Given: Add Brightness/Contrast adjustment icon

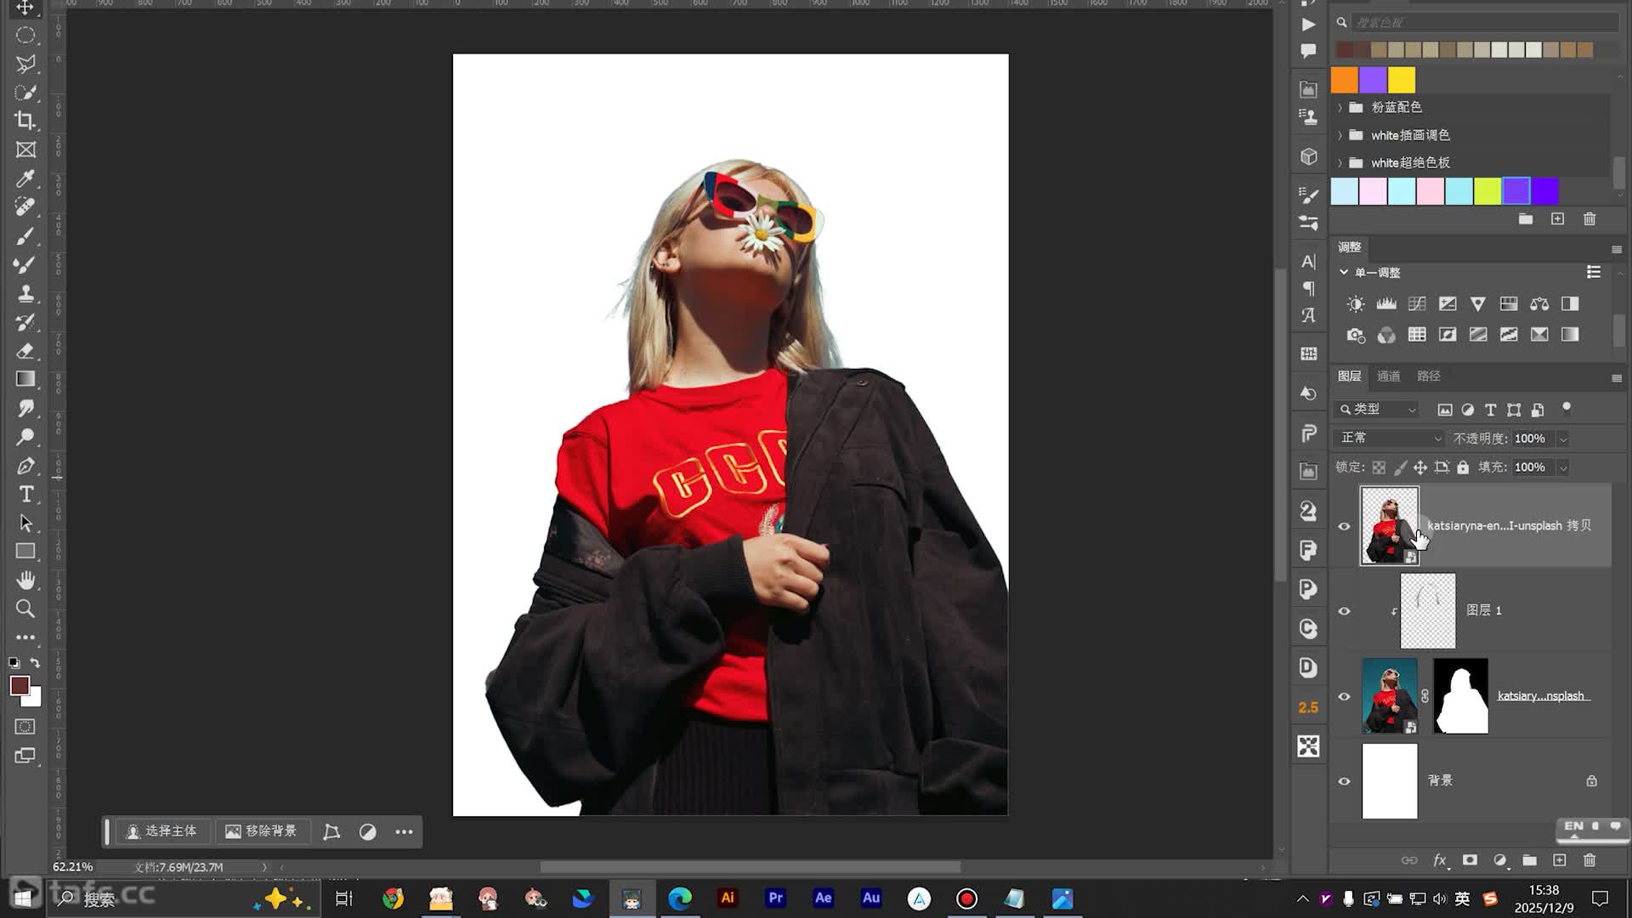Looking at the screenshot, I should [x=1356, y=304].
